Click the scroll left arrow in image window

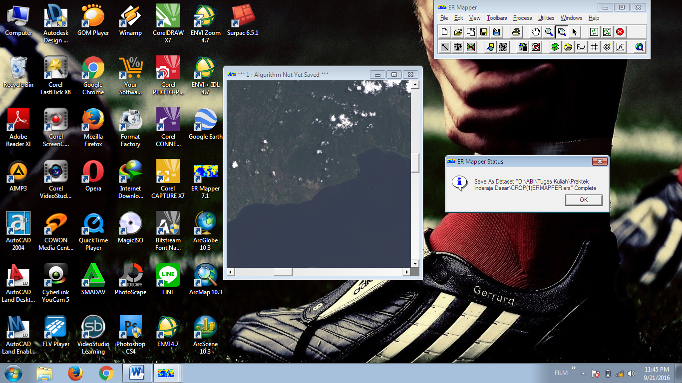pos(231,272)
